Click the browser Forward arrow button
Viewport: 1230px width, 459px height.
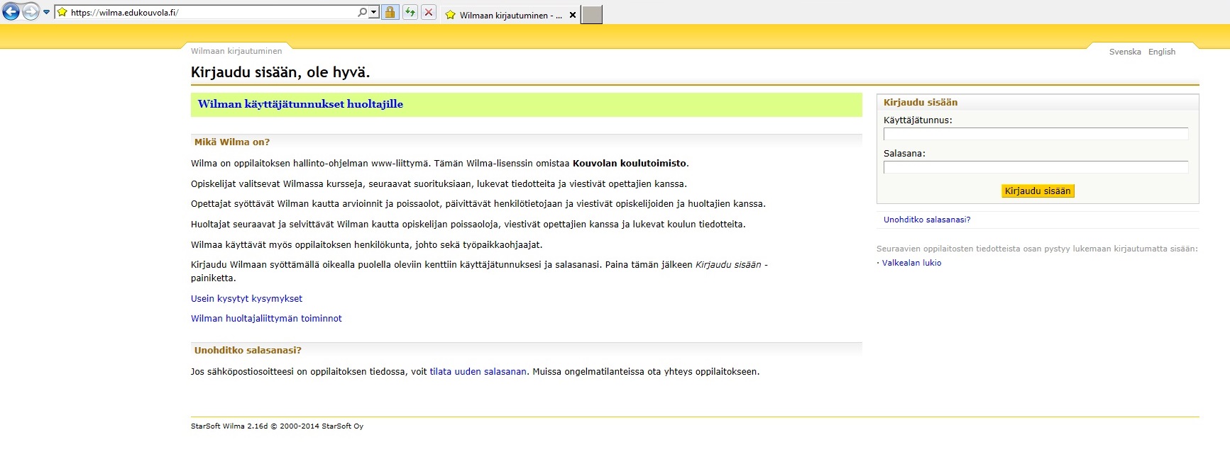31,12
